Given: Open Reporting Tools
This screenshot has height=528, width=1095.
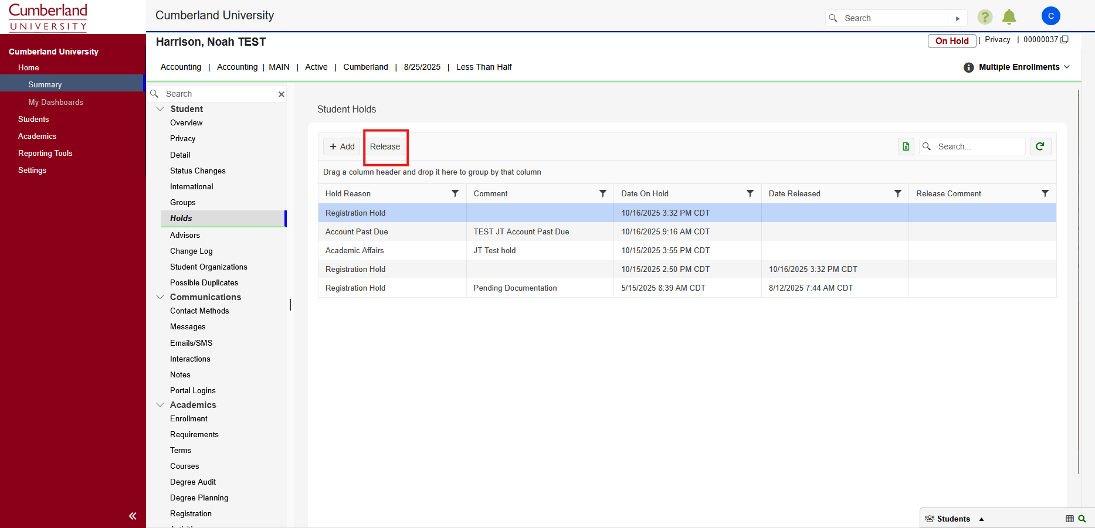Looking at the screenshot, I should click(x=45, y=153).
